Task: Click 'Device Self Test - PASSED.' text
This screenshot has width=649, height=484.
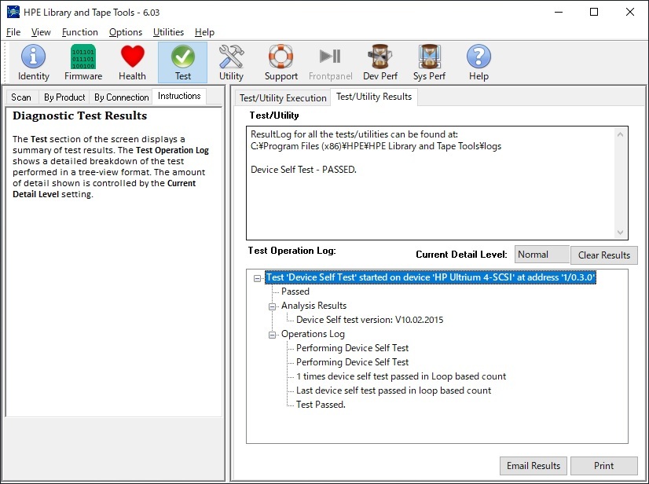Action: [303, 170]
